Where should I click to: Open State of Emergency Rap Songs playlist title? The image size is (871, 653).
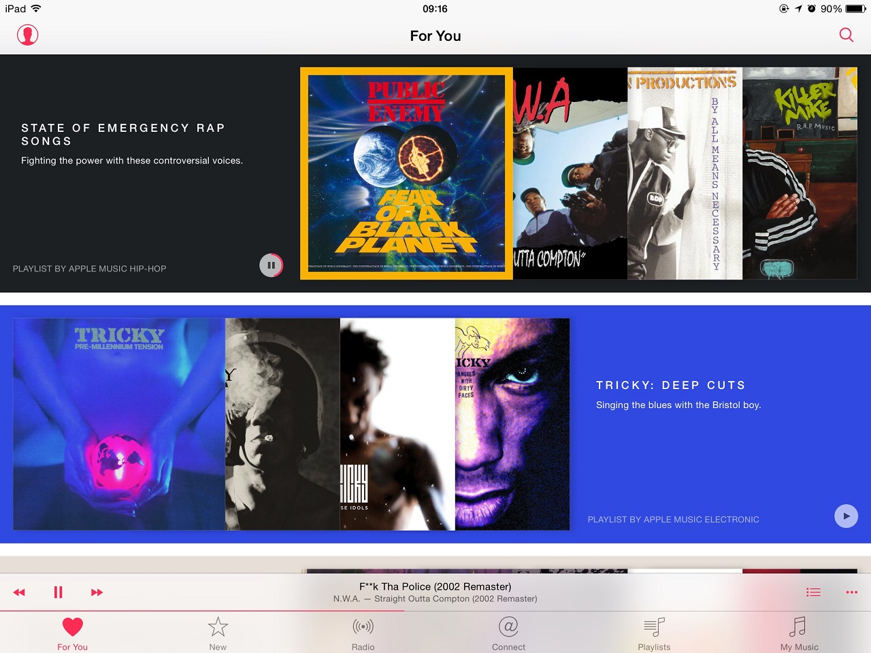pyautogui.click(x=123, y=135)
